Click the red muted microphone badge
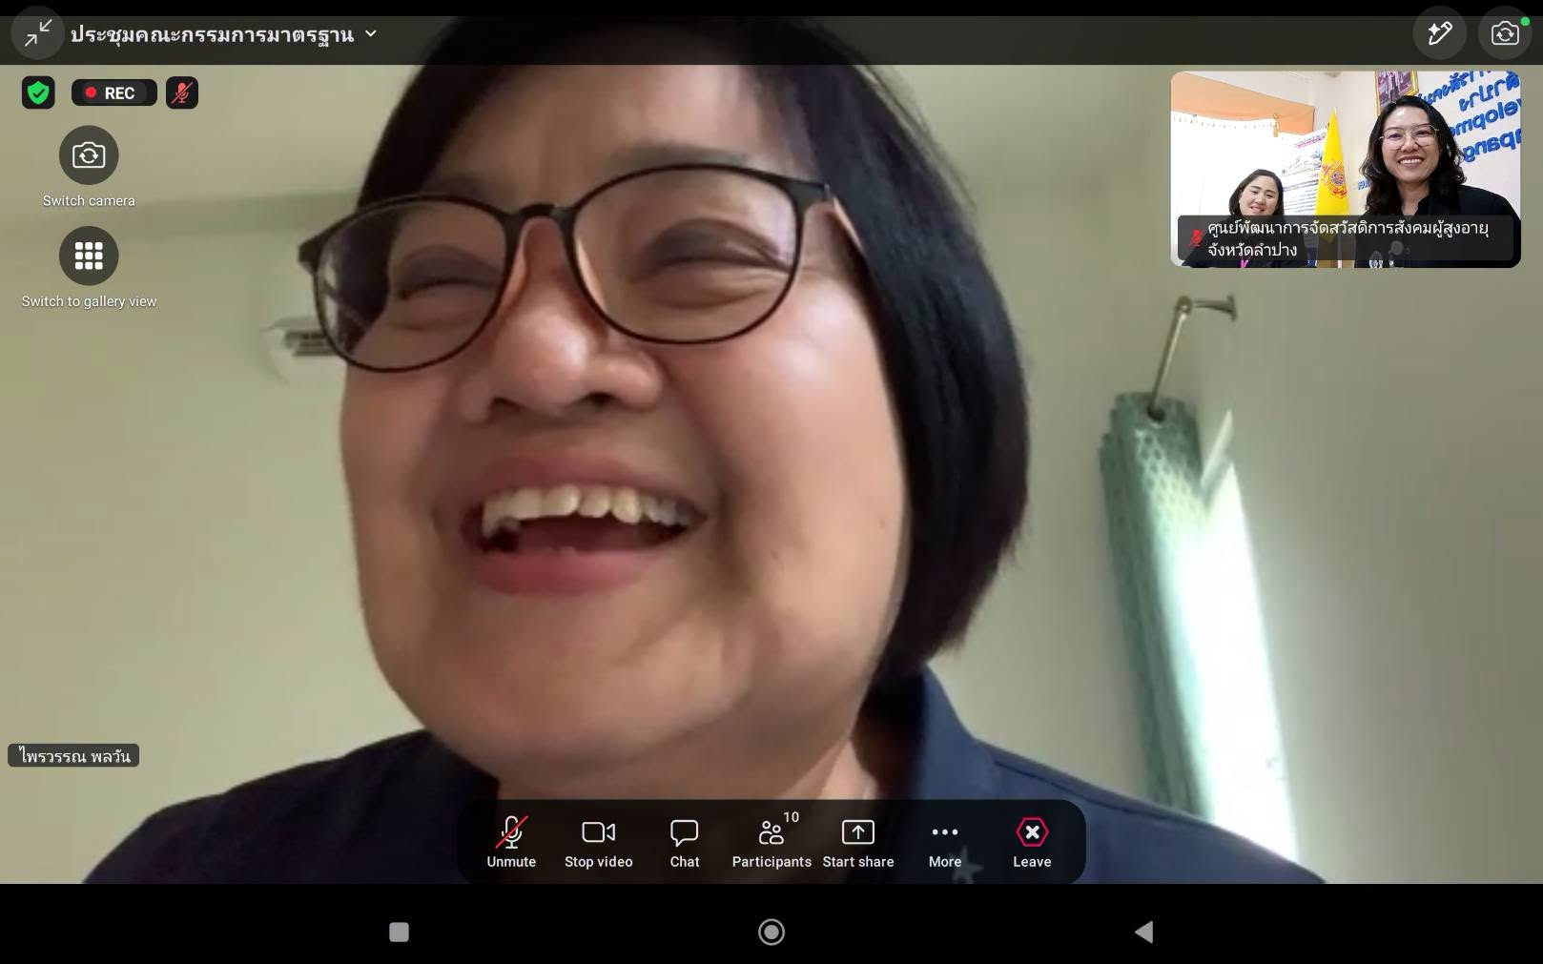The width and height of the screenshot is (1543, 964). coord(182,92)
